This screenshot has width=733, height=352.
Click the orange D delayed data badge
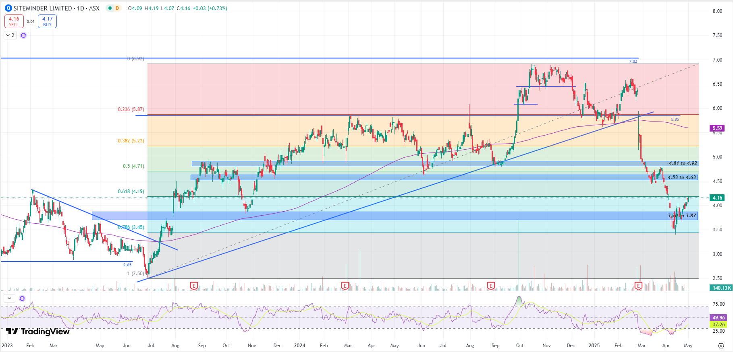tap(117, 8)
